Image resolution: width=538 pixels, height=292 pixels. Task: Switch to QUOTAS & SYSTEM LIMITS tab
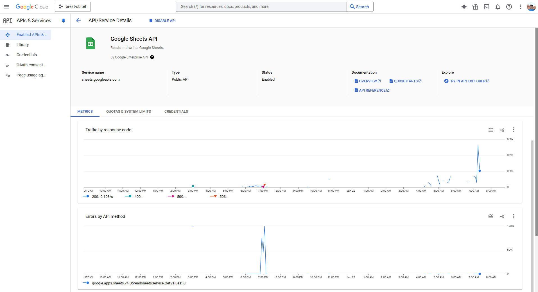[128, 112]
